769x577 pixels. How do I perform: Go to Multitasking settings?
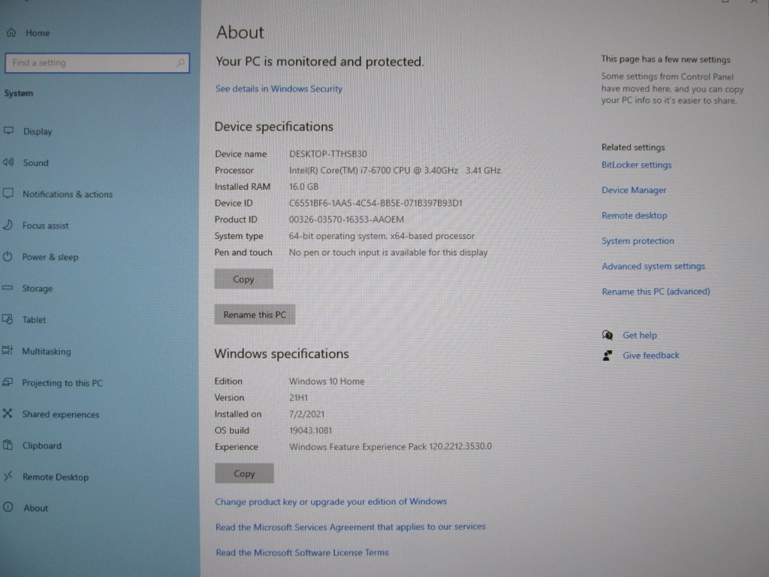point(47,352)
